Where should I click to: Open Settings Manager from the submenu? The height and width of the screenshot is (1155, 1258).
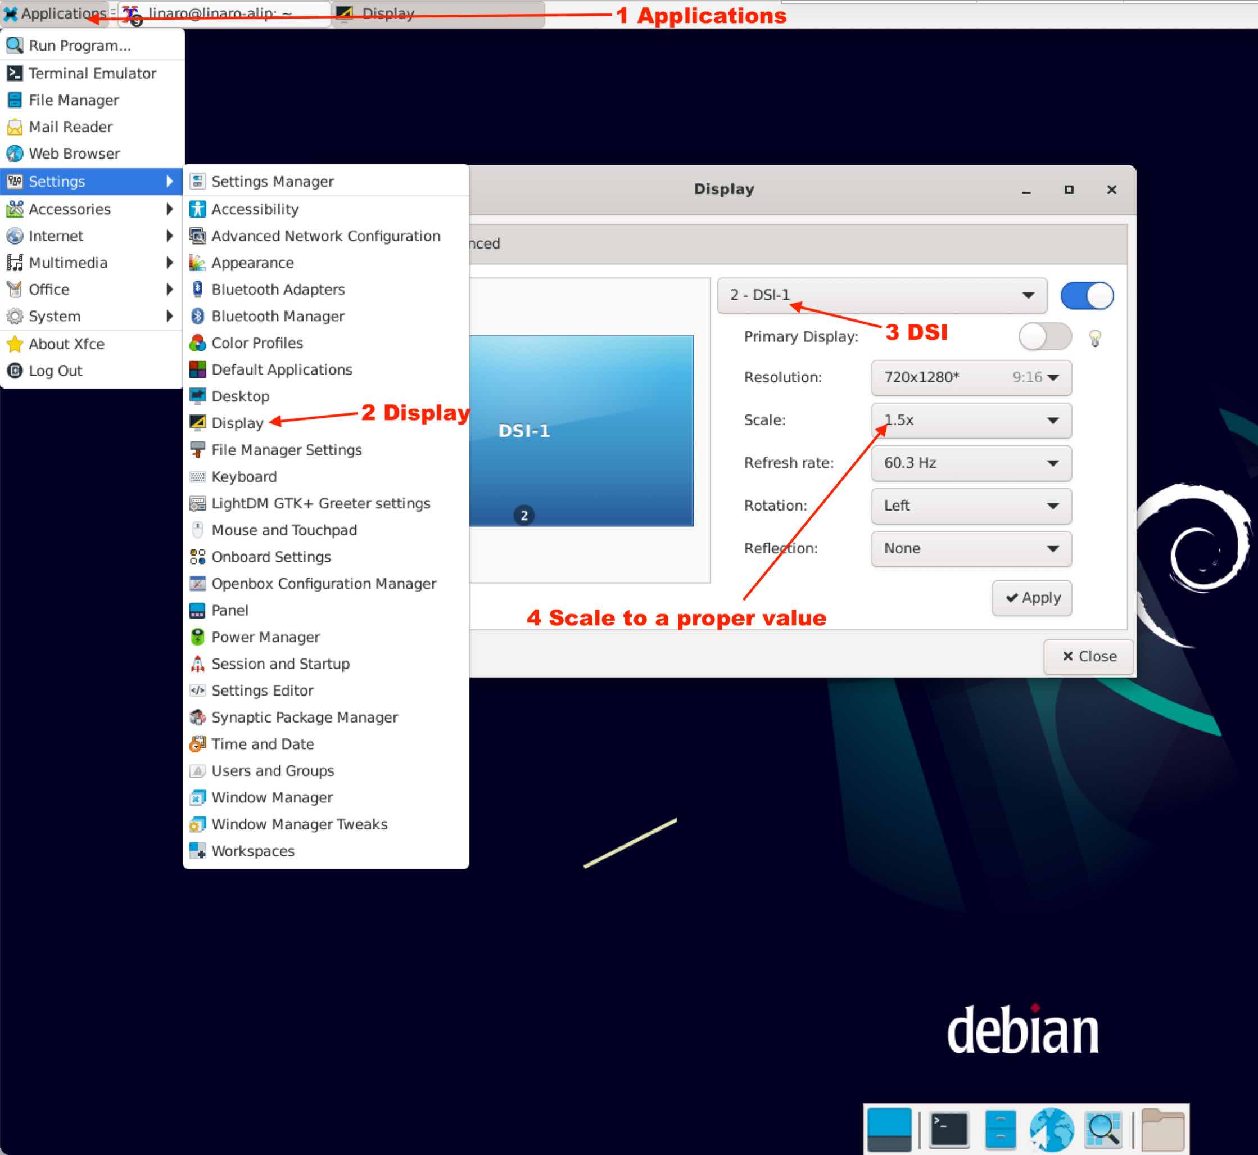tap(325, 181)
